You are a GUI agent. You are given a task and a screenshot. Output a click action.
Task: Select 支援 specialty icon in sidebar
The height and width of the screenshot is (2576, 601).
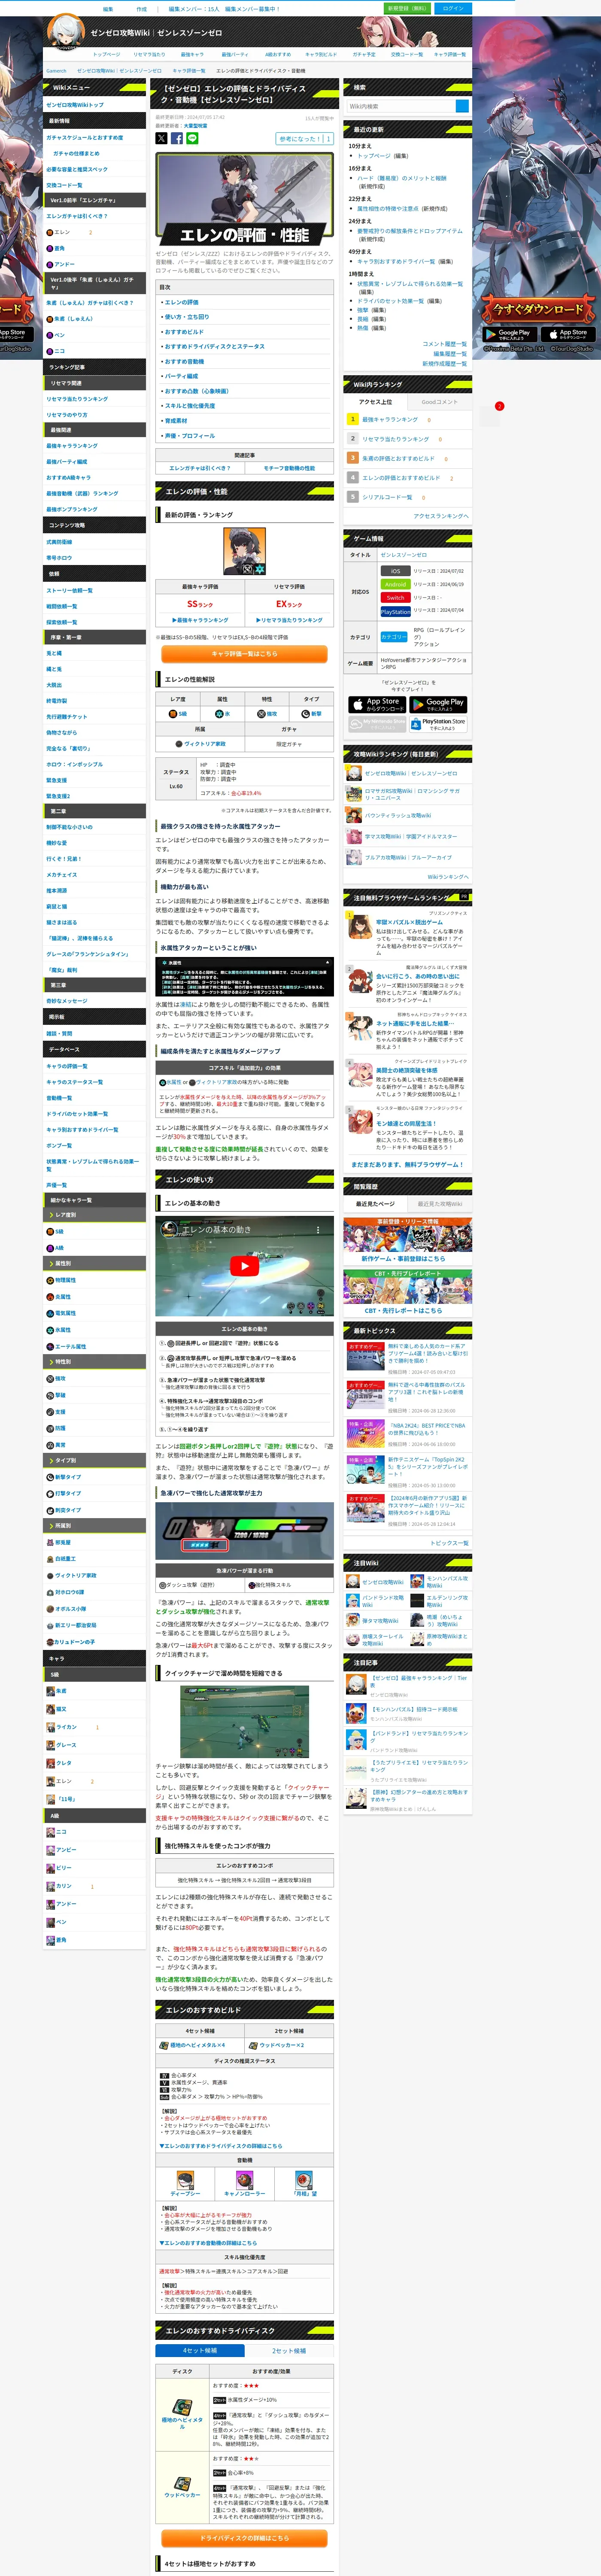50,1412
